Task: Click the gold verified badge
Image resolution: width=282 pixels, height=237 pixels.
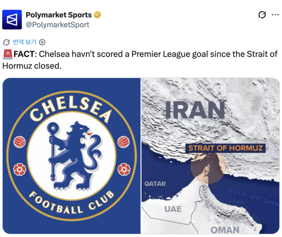Action: [98, 15]
